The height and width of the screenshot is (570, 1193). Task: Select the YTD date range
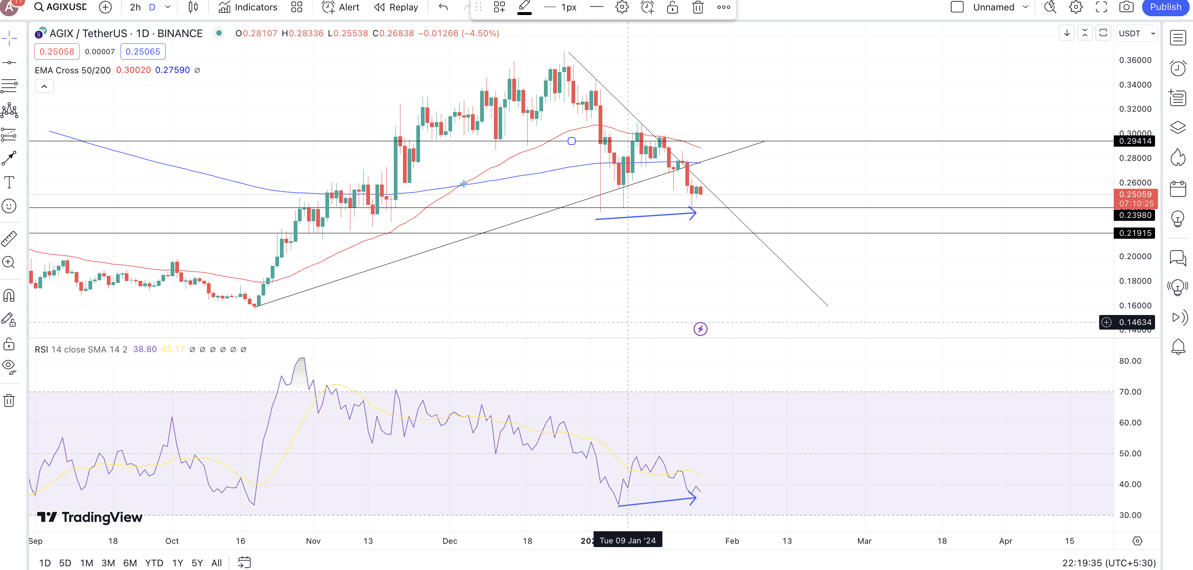[x=154, y=562]
